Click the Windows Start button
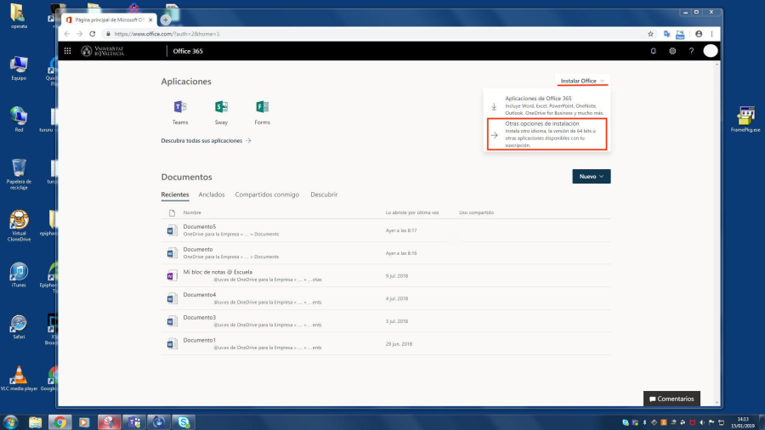Screen dimensions: 765x430 click(x=10, y=422)
